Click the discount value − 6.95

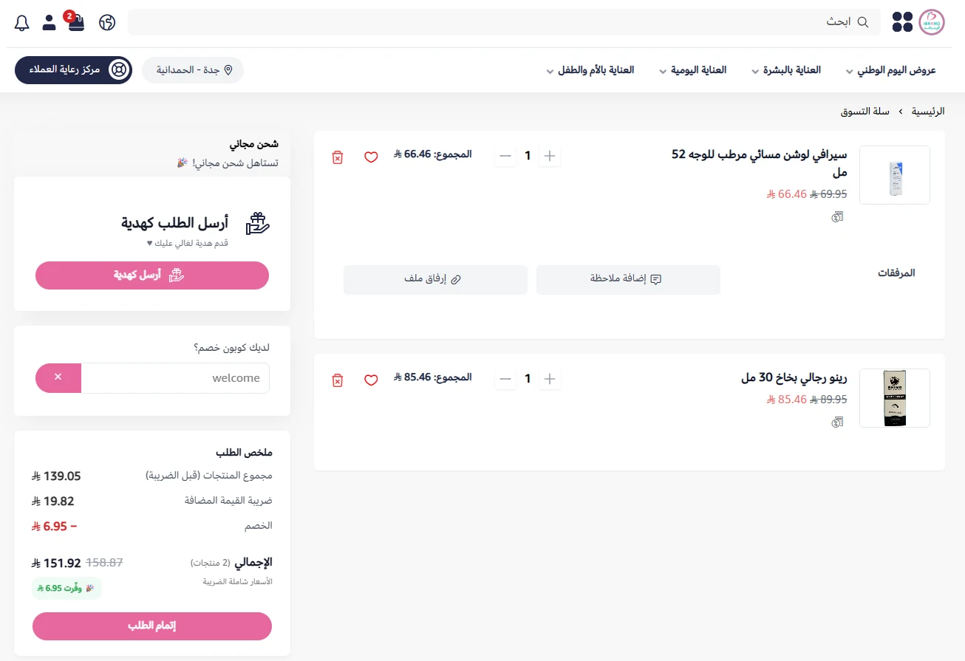click(55, 527)
